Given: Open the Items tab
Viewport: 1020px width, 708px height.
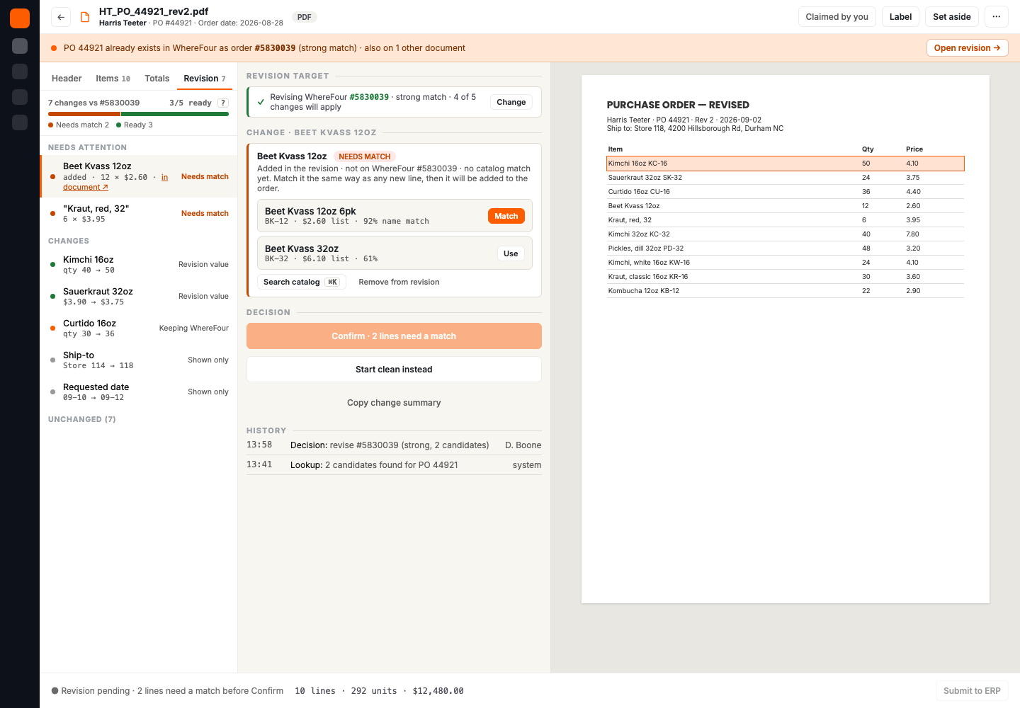Looking at the screenshot, I should (113, 79).
